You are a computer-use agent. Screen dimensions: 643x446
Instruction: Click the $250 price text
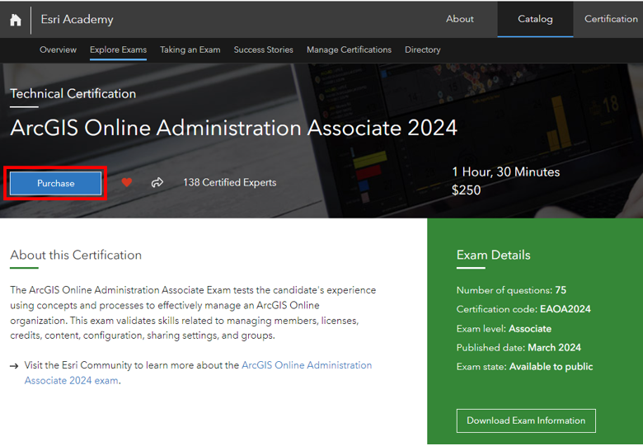point(466,190)
